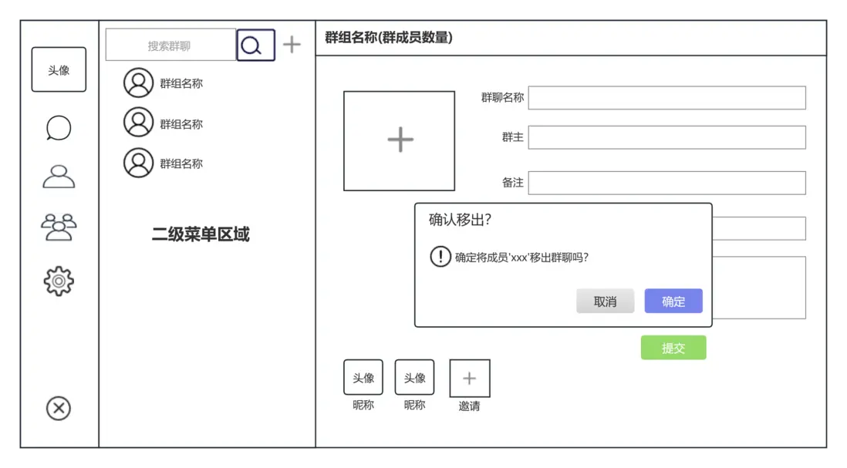Select the third 群组名称 avatar icon

138,163
